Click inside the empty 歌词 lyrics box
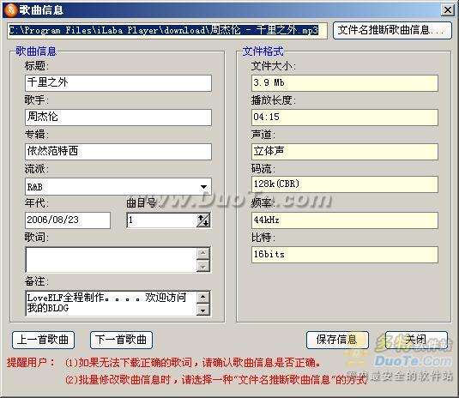 (x=112, y=260)
